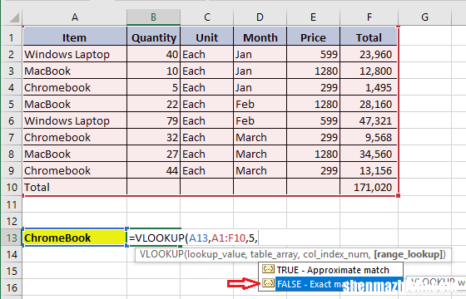Select column G header

click(424, 17)
